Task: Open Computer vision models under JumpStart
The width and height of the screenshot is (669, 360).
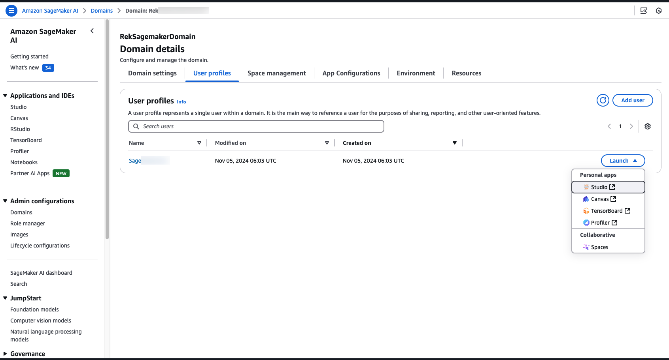Action: pyautogui.click(x=41, y=321)
